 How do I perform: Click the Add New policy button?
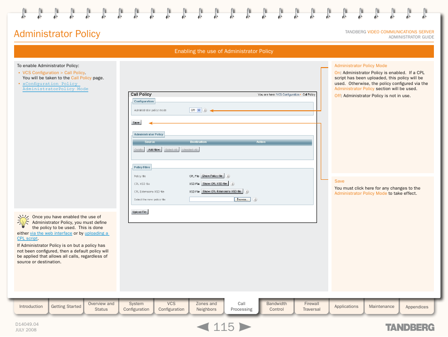point(154,150)
